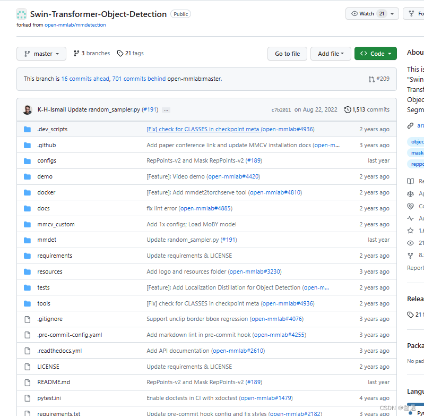Open the open-mmlab#1479 link in pytest.ini row
The height and width of the screenshot is (416, 424).
click(266, 398)
